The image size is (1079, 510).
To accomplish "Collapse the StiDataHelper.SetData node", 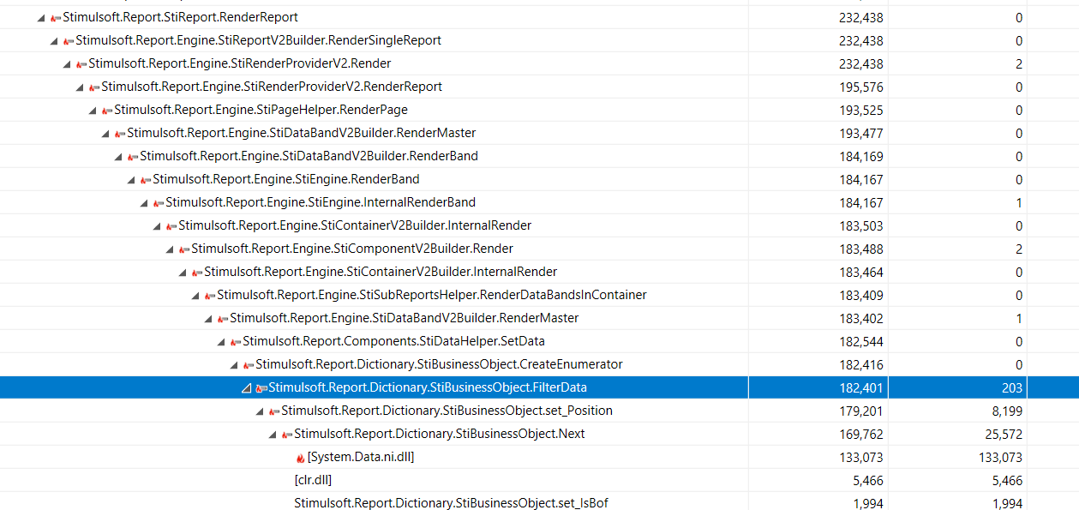I will pyautogui.click(x=222, y=342).
